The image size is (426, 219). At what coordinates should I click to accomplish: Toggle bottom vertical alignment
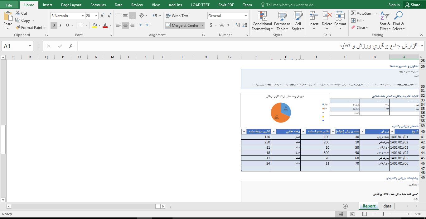[x=132, y=16]
